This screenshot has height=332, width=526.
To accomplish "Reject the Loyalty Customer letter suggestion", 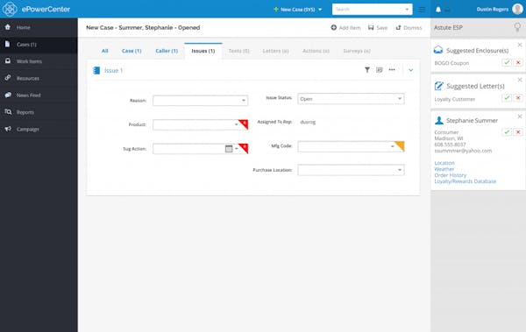I will point(518,97).
